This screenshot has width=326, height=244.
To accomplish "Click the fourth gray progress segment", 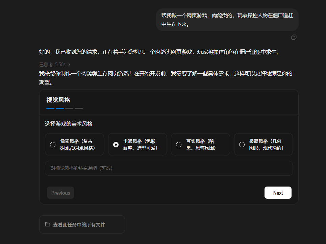I will pos(78,108).
